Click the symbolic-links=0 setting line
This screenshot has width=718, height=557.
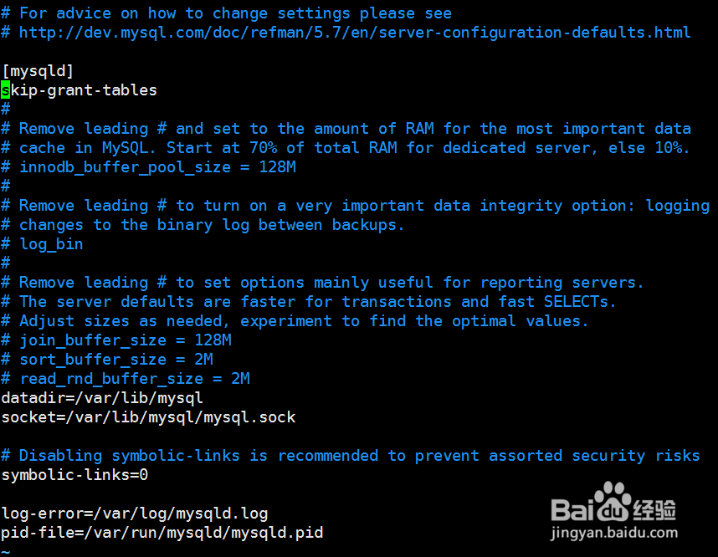click(74, 475)
